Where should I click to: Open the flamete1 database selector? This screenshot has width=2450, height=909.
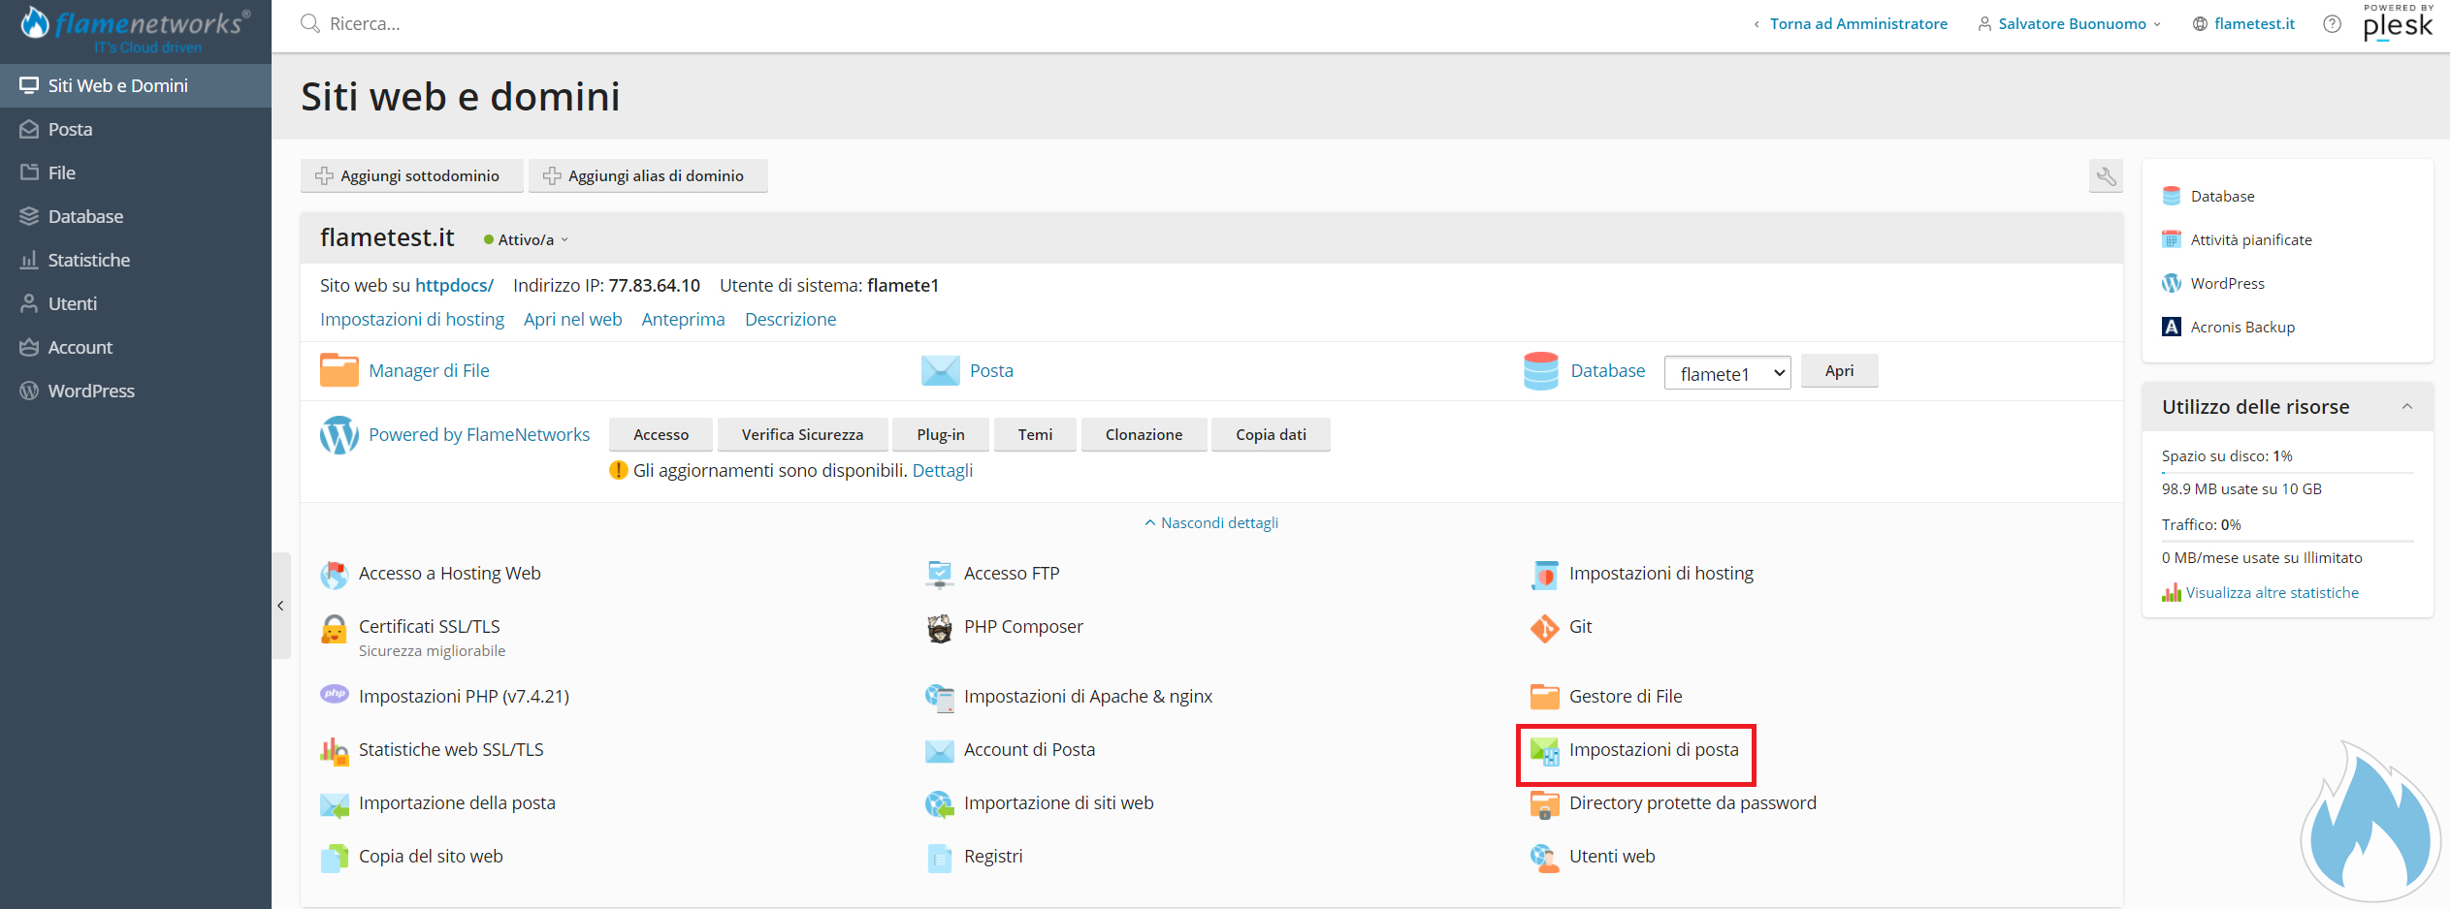pos(1726,374)
